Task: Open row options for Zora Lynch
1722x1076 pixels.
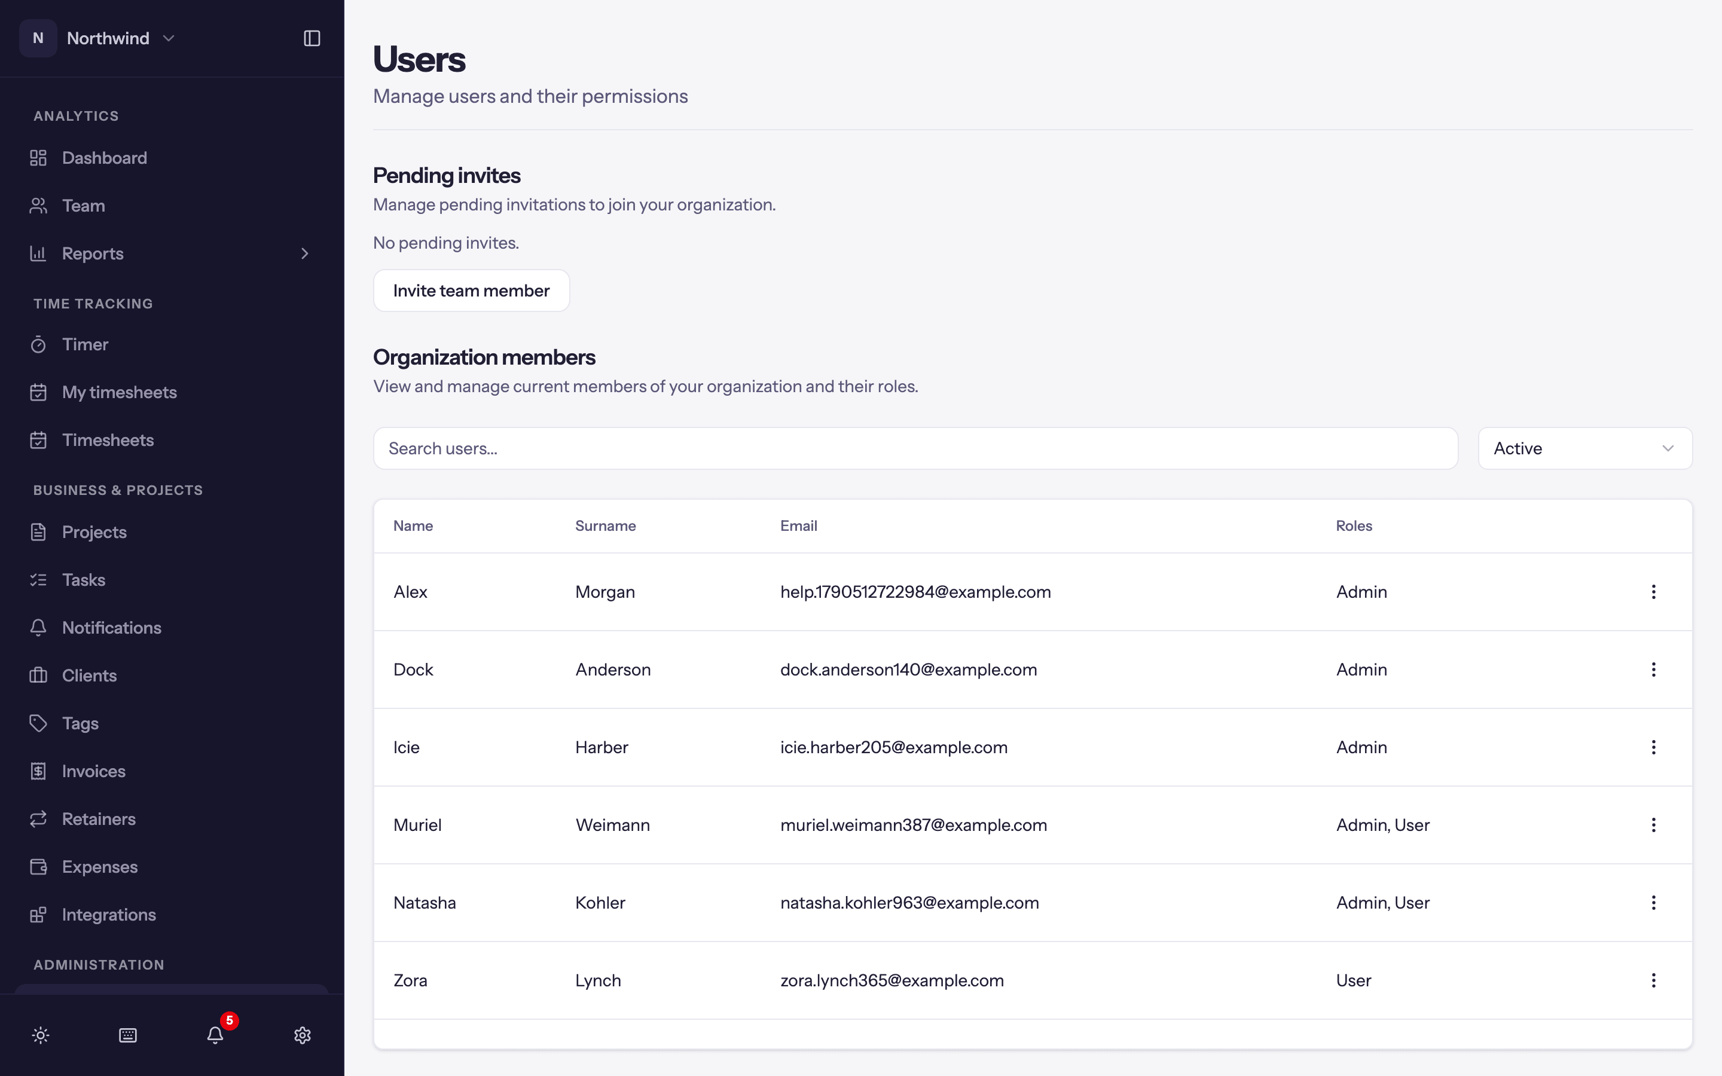Action: pyautogui.click(x=1653, y=980)
